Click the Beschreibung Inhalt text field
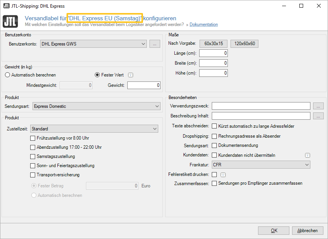This screenshot has height=239, width=328. [x=261, y=116]
